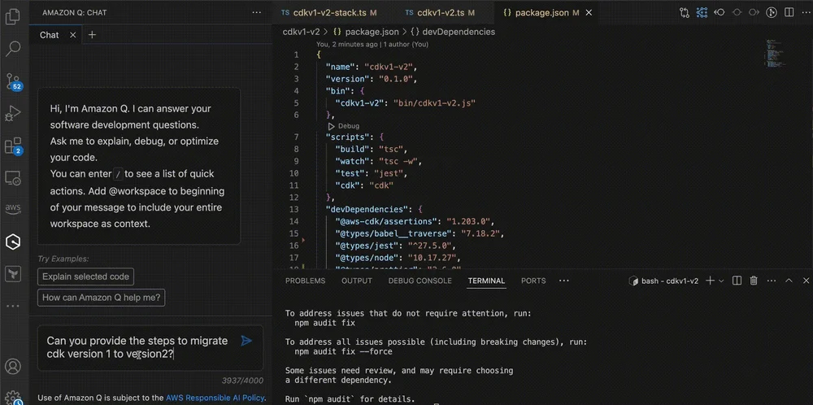Maximize the panel with chevron up

coord(789,281)
